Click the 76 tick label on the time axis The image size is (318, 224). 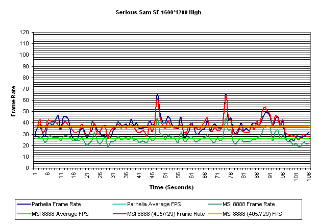coord(231,175)
